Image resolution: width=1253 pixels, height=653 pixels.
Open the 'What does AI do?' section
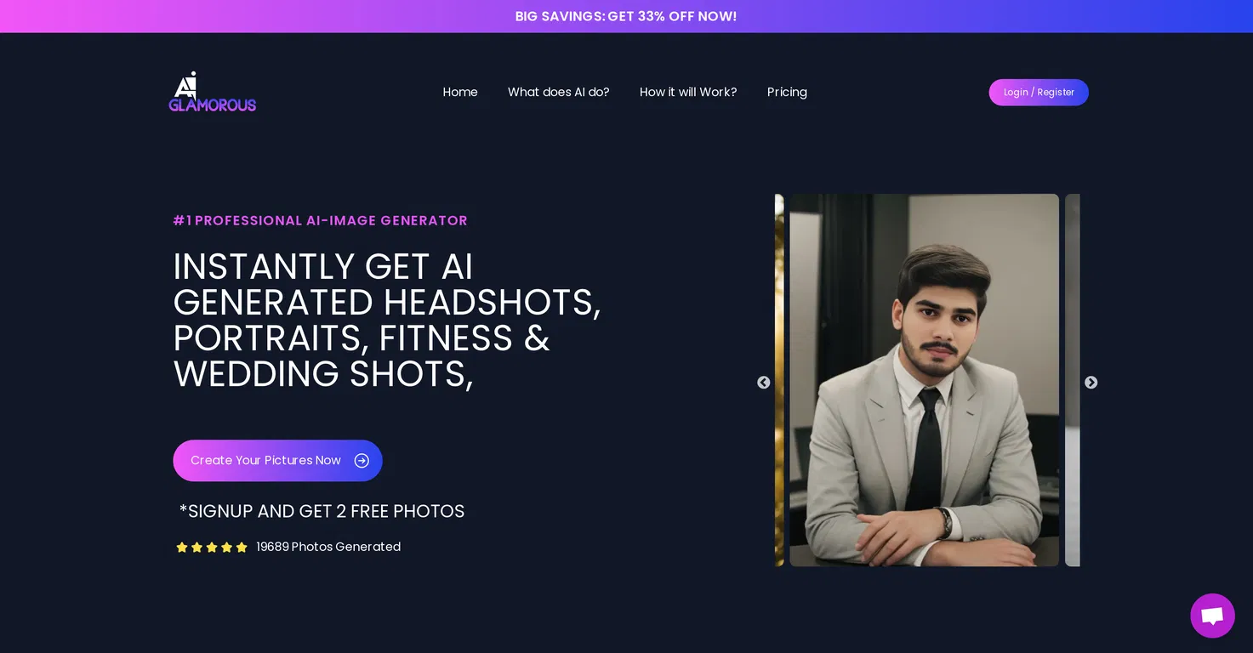[559, 92]
